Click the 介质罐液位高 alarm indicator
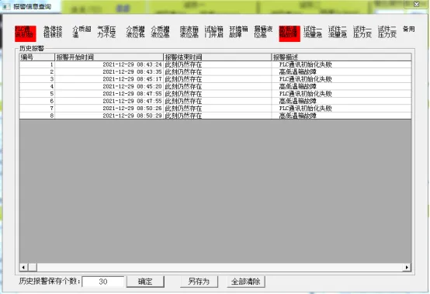The image size is (430, 294). [x=160, y=32]
